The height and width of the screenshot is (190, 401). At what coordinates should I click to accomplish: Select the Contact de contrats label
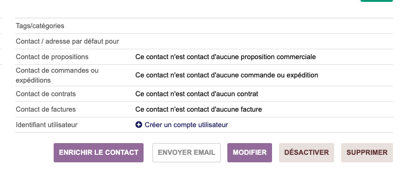click(x=46, y=94)
